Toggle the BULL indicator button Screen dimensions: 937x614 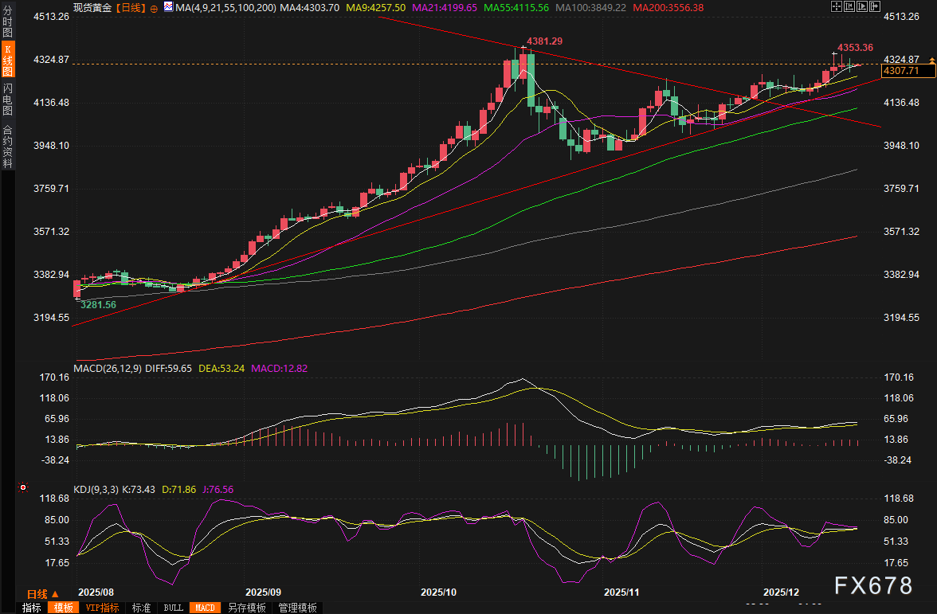click(x=173, y=608)
